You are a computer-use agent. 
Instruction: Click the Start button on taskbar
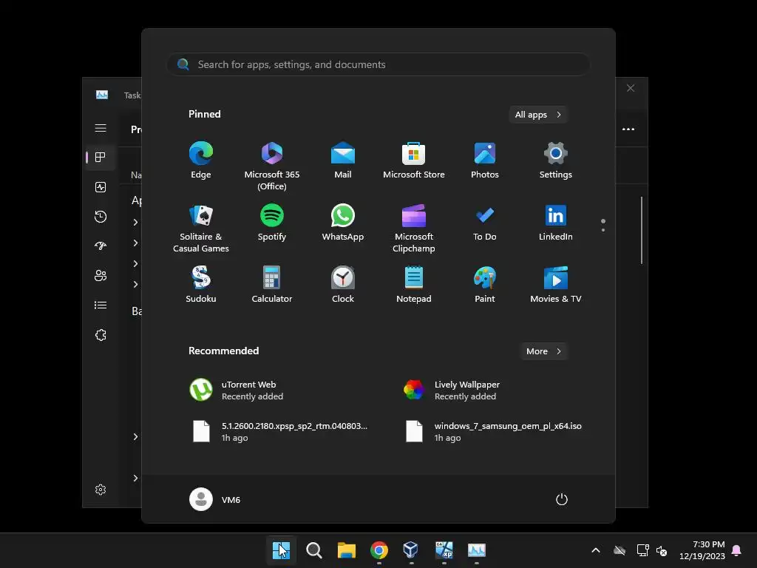tap(281, 550)
